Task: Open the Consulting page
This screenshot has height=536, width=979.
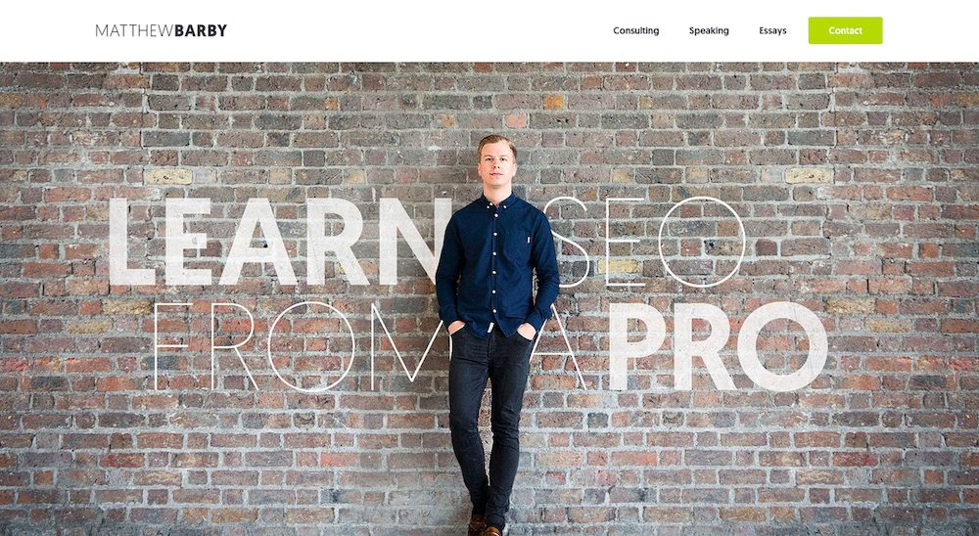Action: 635,30
